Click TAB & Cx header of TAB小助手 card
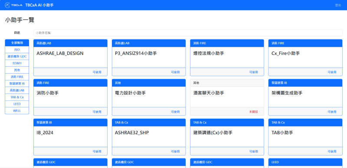The height and width of the screenshot is (168, 347). [x=305, y=123]
